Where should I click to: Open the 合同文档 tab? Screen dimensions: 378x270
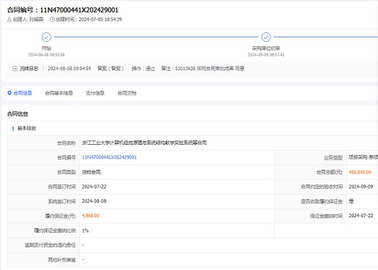coord(127,93)
